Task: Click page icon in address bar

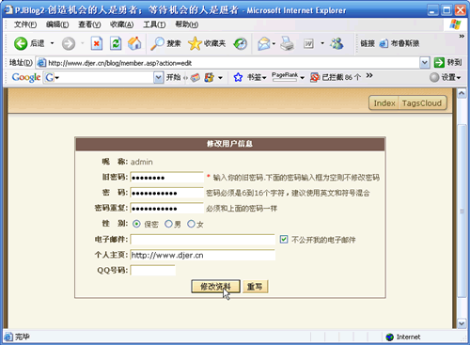Action: pyautogui.click(x=41, y=63)
